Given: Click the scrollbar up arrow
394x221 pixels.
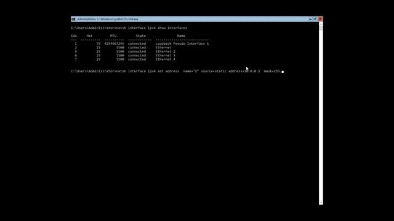Looking at the screenshot, I should pos(321,24).
